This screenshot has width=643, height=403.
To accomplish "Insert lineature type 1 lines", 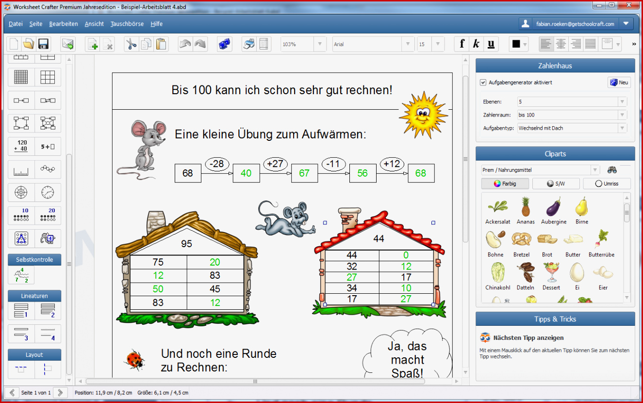I will pos(21,311).
